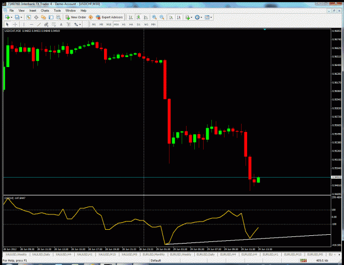Open the chart window system menu icon
Screen dimensions: 344x265
click(x=5, y=10)
